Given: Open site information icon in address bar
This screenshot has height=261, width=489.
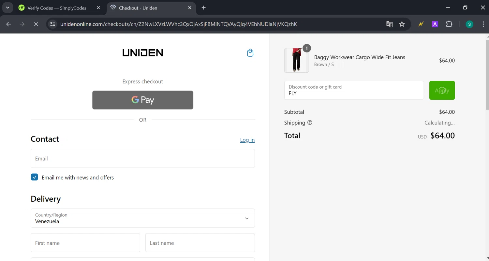Looking at the screenshot, I should [x=52, y=24].
